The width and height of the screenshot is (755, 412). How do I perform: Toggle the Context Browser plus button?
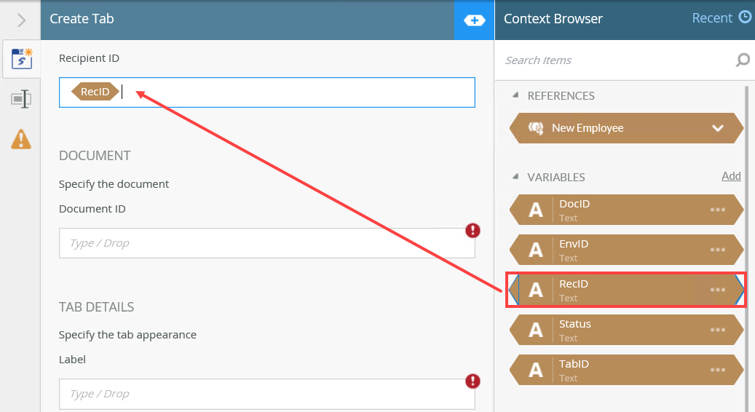pos(474,20)
